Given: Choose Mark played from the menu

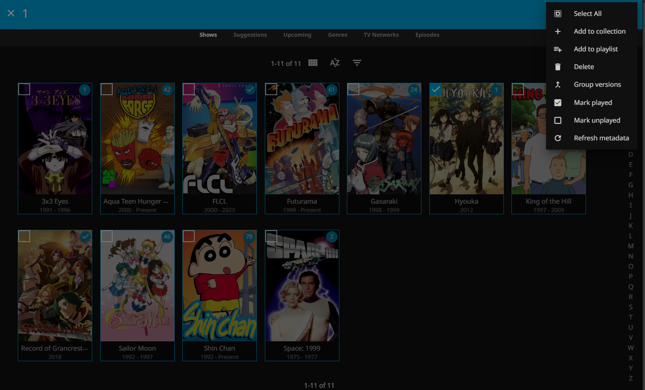Looking at the screenshot, I should 592,103.
